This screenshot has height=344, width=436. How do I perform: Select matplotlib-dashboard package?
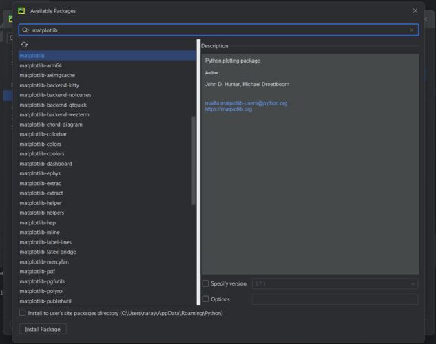[x=107, y=164]
